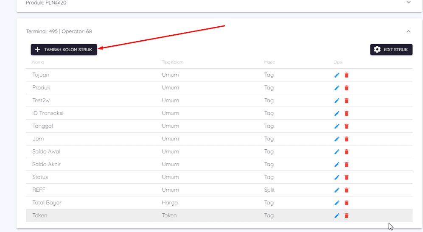Edit the Tanggal row with pencil icon
Image resolution: width=423 pixels, height=232 pixels.
coord(337,126)
